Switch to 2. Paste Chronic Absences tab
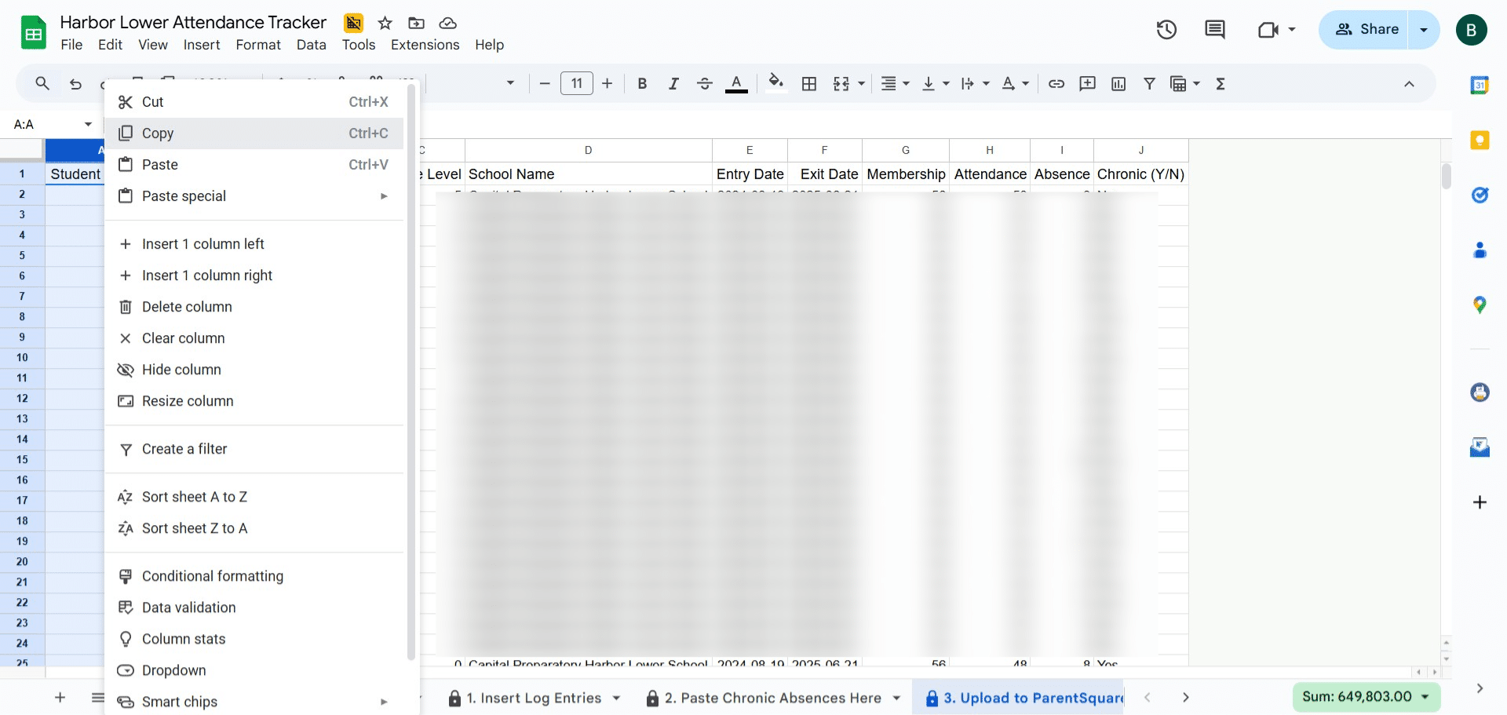The image size is (1507, 715). pos(773,698)
